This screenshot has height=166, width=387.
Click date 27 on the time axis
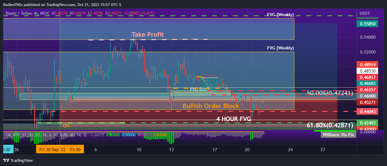(x=323, y=149)
